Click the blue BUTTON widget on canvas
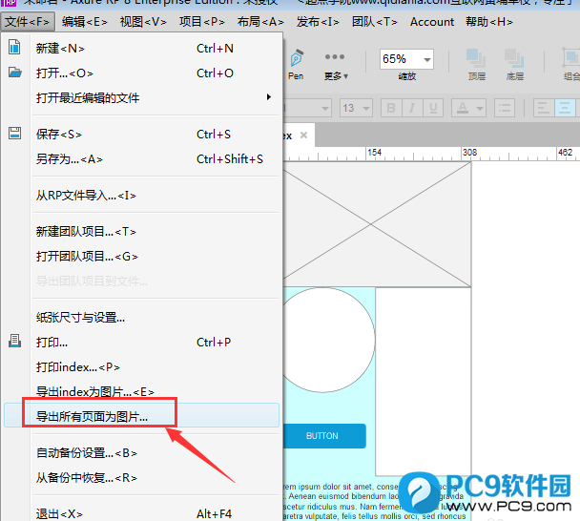 (324, 435)
